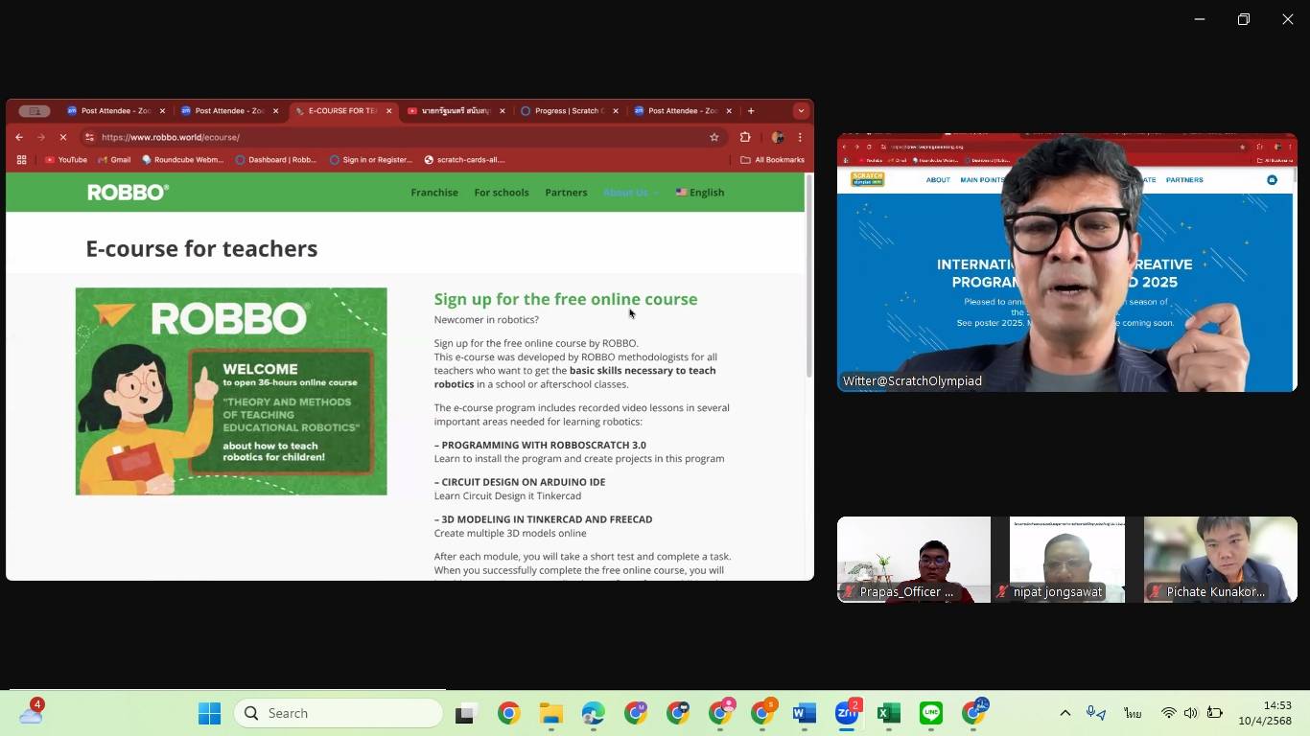
Task: Go back in shared Chrome browser
Action: (x=19, y=137)
